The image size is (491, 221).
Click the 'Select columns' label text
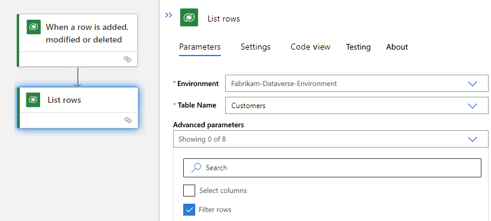tap(223, 191)
